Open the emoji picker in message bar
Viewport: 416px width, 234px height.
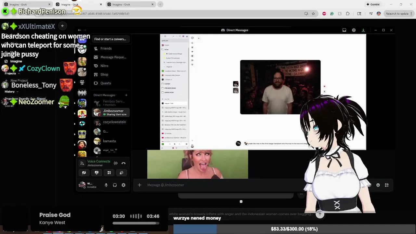click(378, 185)
